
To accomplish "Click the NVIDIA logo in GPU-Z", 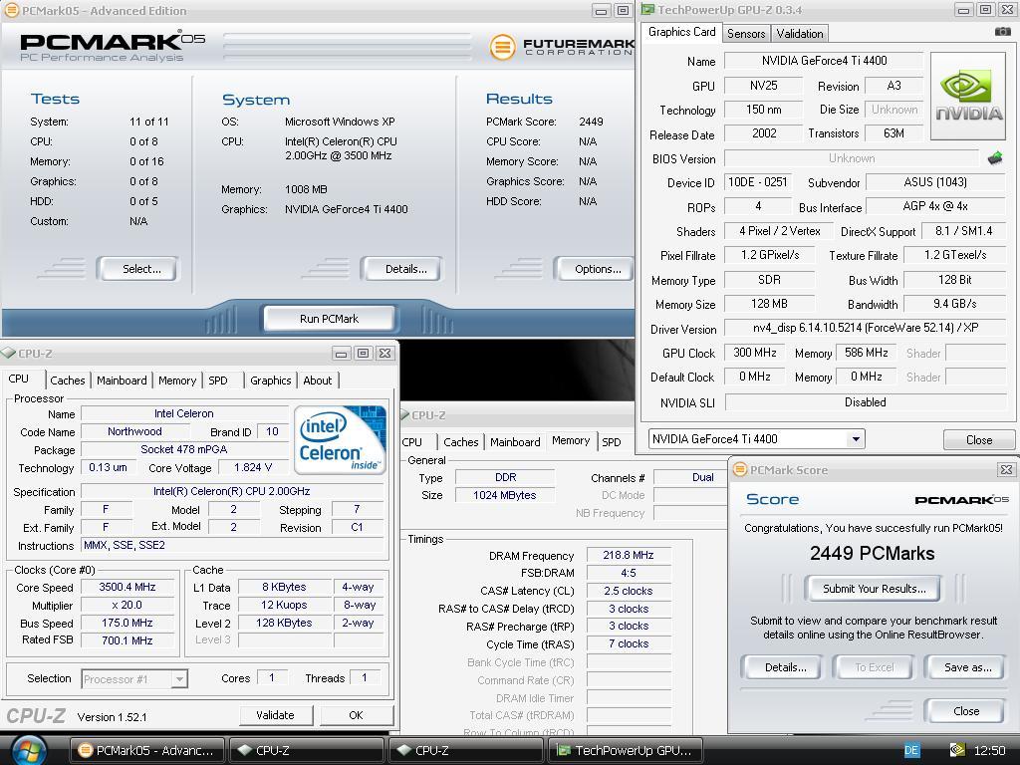I will [x=968, y=97].
